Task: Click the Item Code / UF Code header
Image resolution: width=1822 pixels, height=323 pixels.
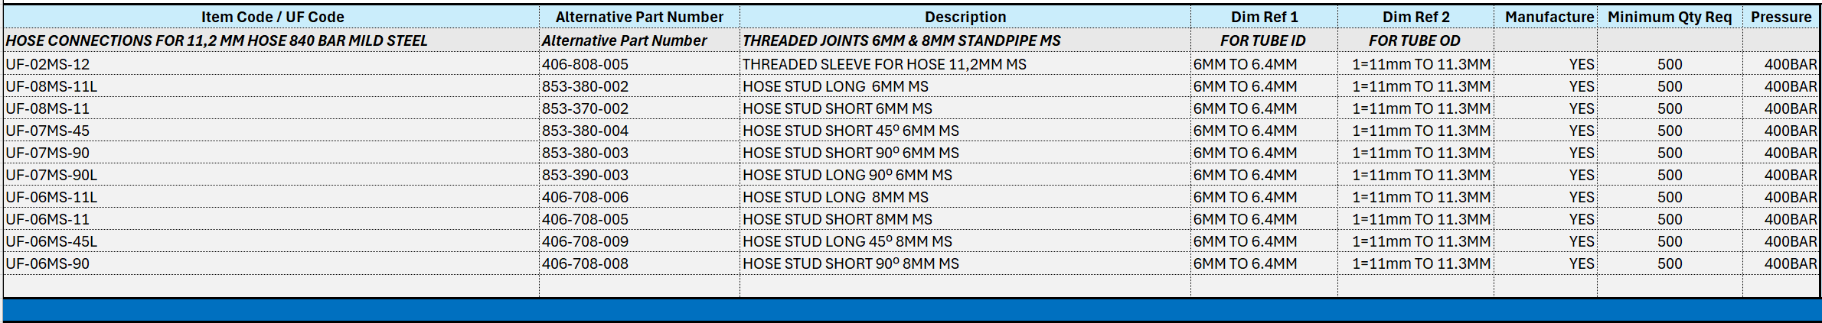Action: pos(272,17)
